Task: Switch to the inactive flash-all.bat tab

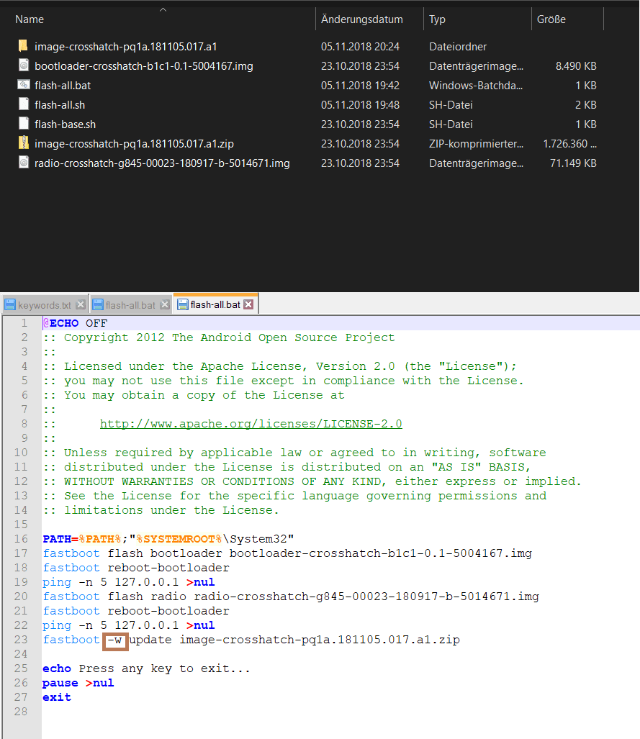Action: [x=130, y=305]
